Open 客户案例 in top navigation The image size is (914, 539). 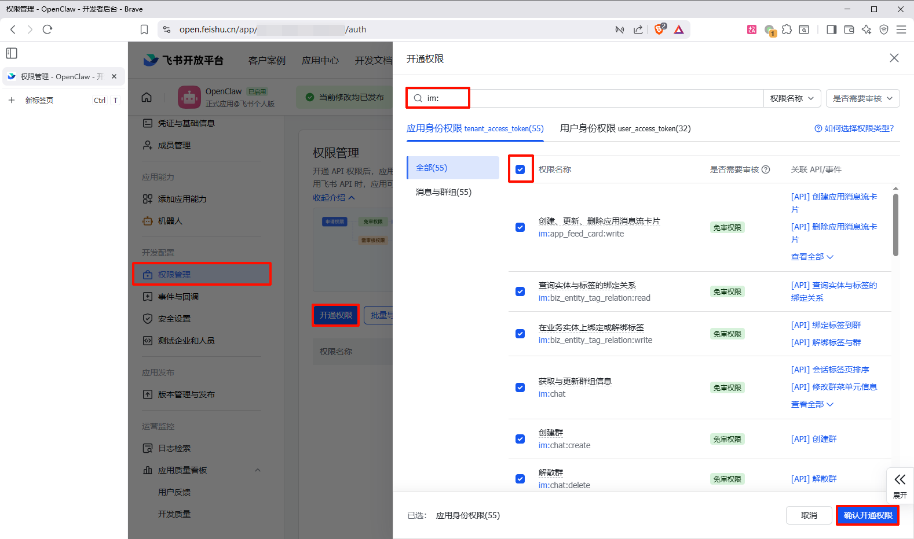267,61
